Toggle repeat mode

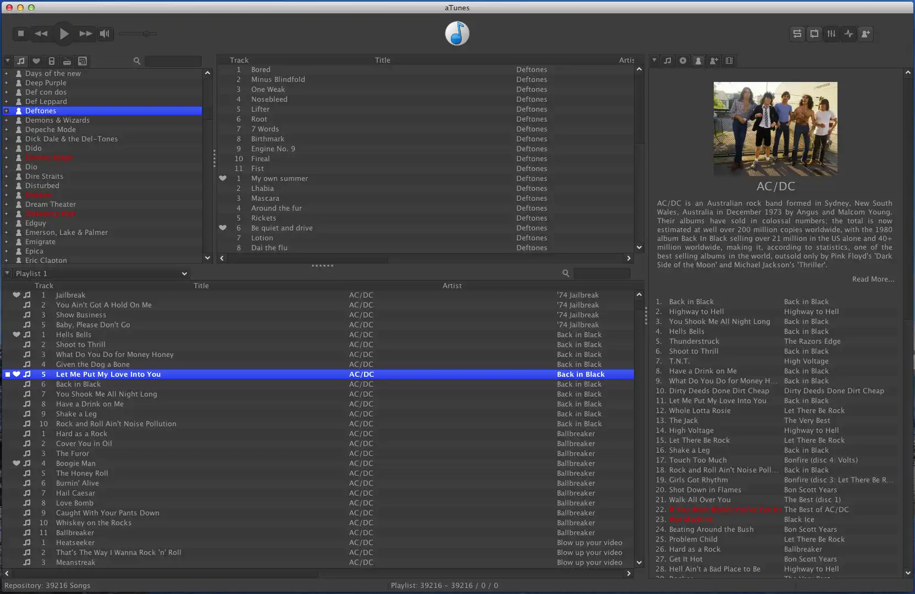pos(814,34)
